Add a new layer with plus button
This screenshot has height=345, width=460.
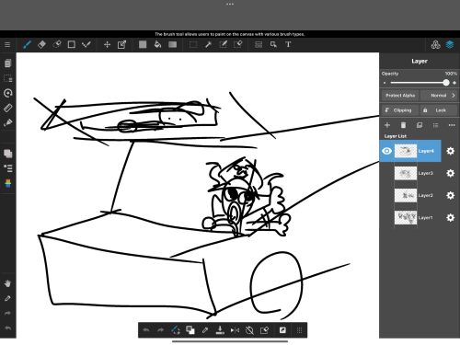387,125
